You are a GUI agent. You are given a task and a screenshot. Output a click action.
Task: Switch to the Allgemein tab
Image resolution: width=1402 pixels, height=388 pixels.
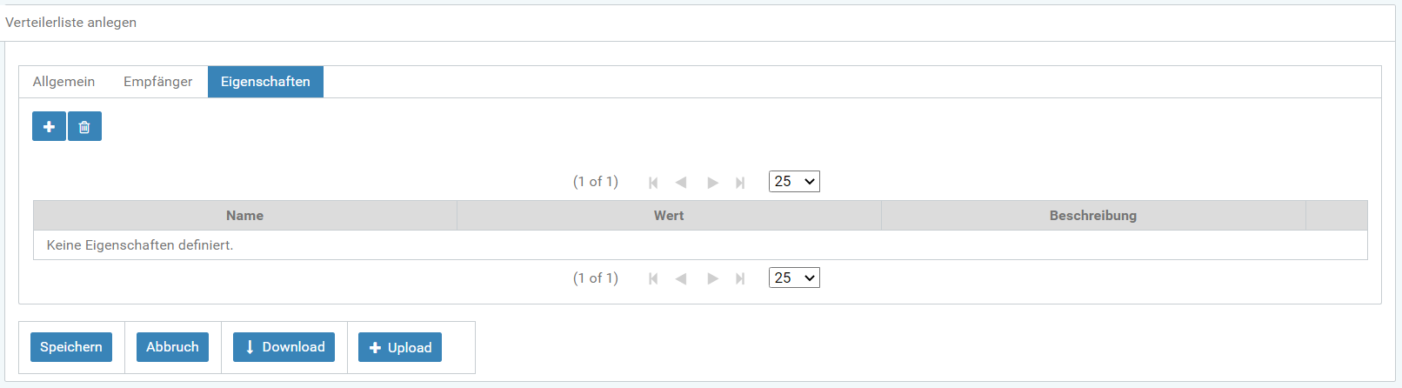pyautogui.click(x=63, y=82)
